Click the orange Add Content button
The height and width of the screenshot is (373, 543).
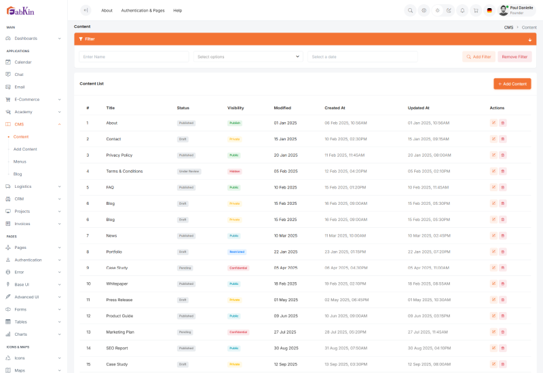[512, 83]
